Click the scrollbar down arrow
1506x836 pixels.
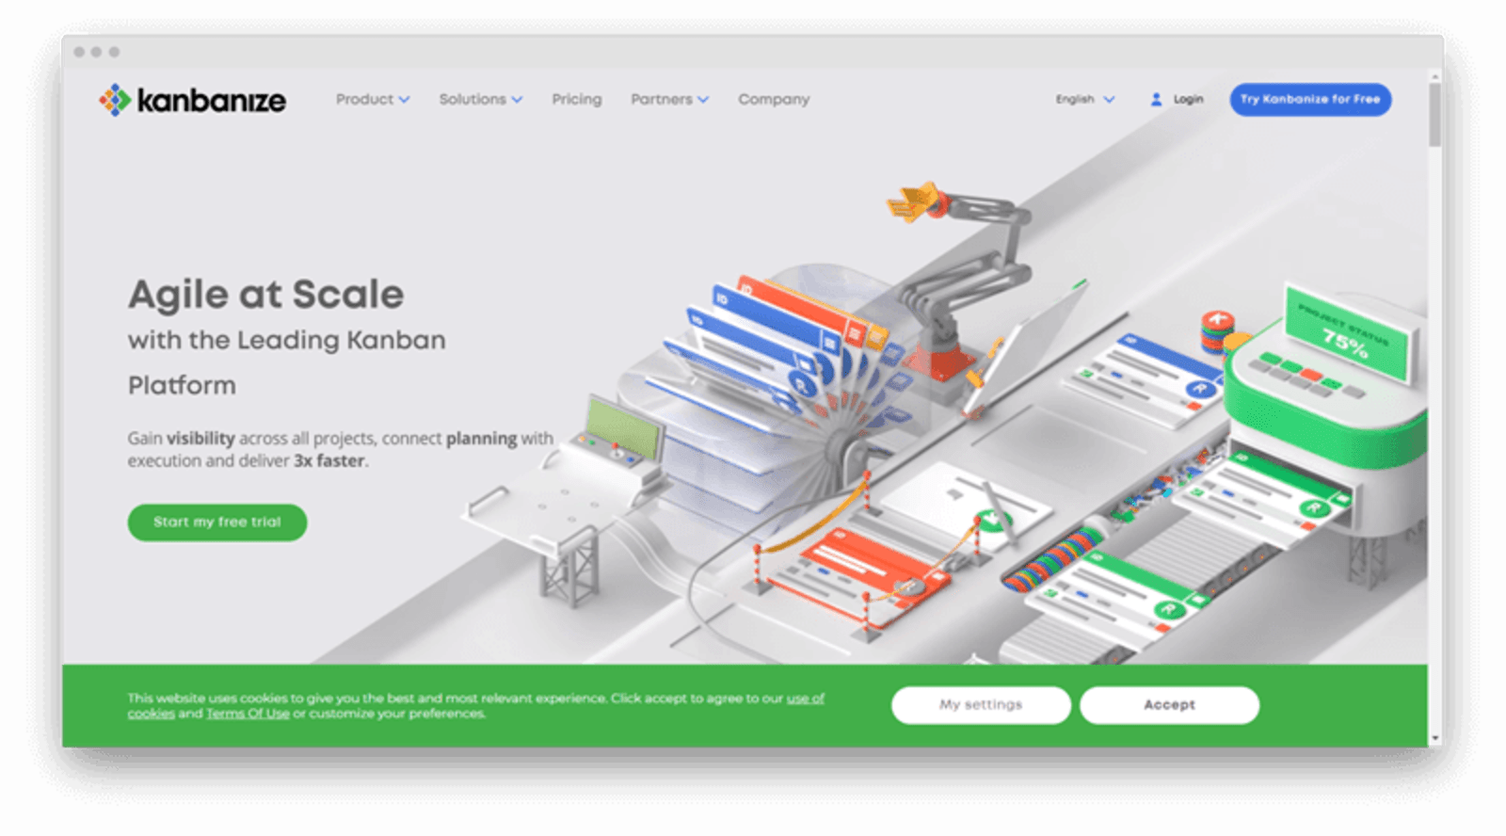point(1434,739)
